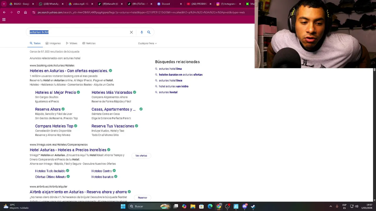This screenshot has width=376, height=211.
Task: Open Hoteles baratos sitelink
Action: tap(103, 177)
